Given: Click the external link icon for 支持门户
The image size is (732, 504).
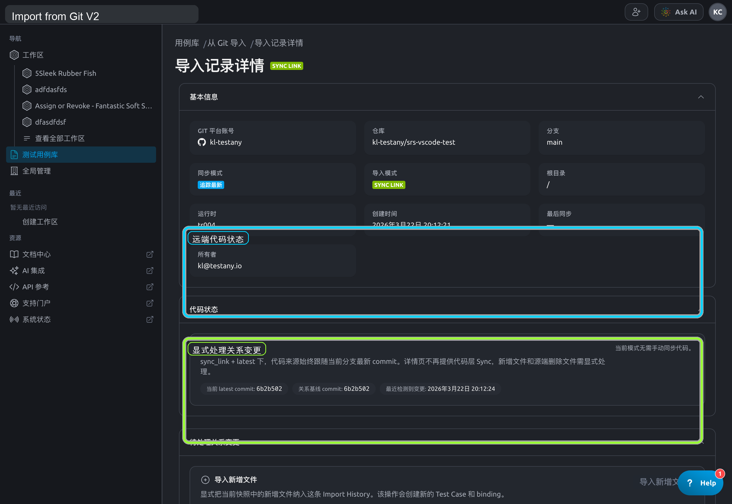Looking at the screenshot, I should click(150, 303).
